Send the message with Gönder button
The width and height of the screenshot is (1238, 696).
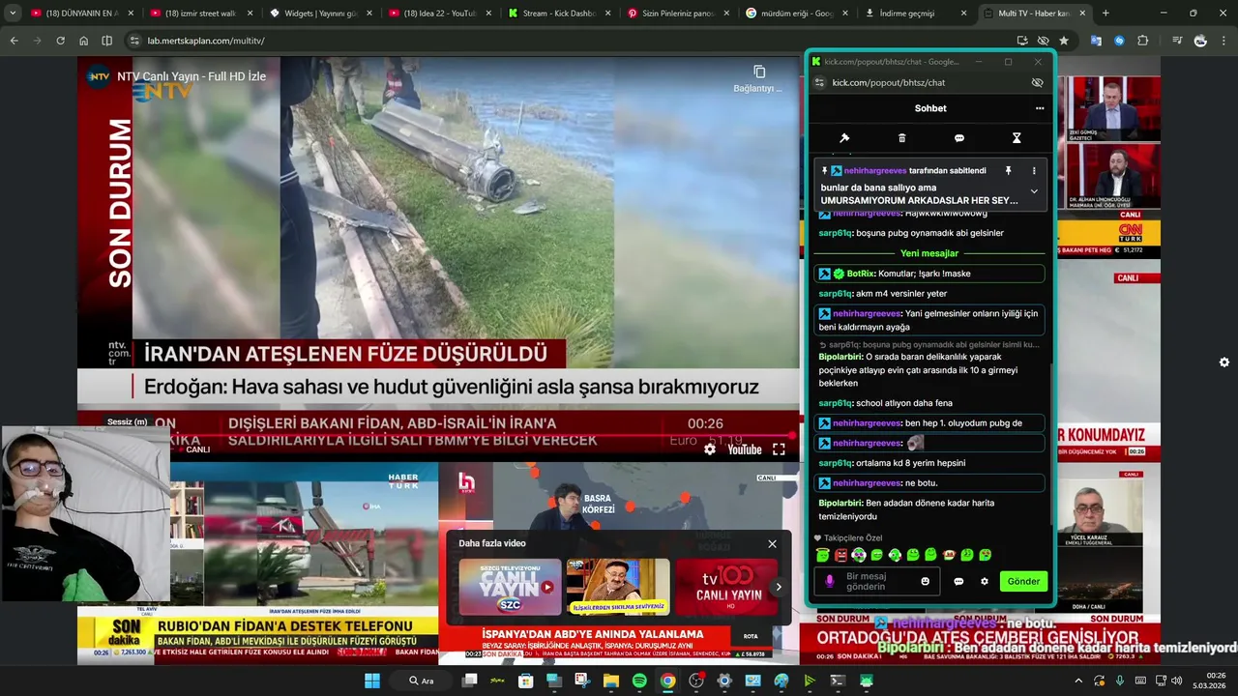point(1023,581)
